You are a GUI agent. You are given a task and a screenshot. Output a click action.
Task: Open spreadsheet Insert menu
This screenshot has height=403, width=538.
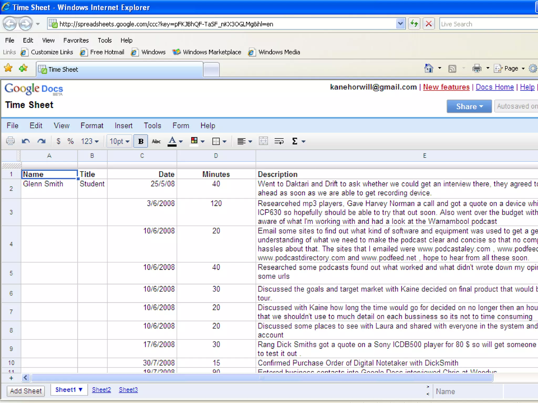pos(123,126)
